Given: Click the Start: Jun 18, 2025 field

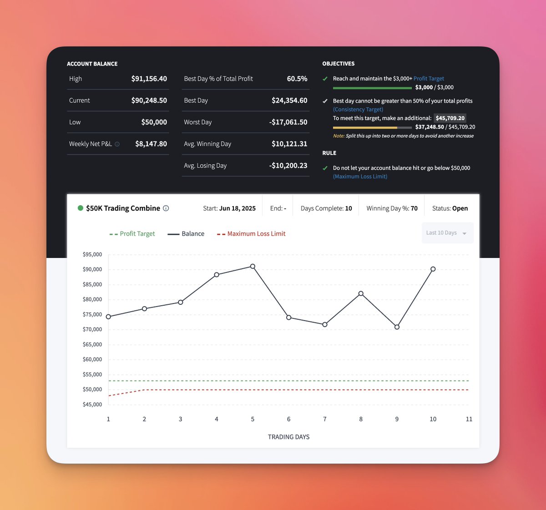Looking at the screenshot, I should click(x=229, y=208).
